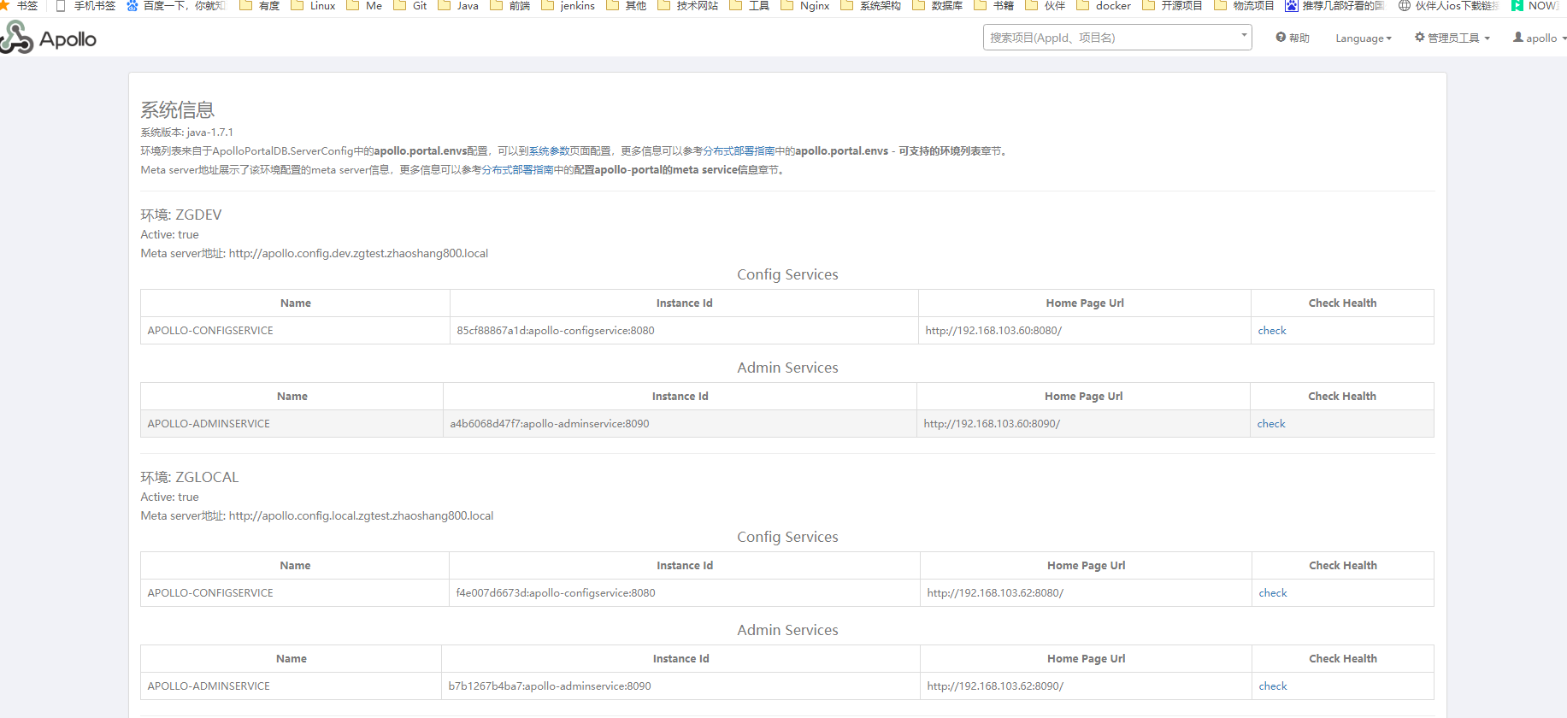Open the jenkins bookmark folder
1567x718 pixels.
(x=568, y=6)
